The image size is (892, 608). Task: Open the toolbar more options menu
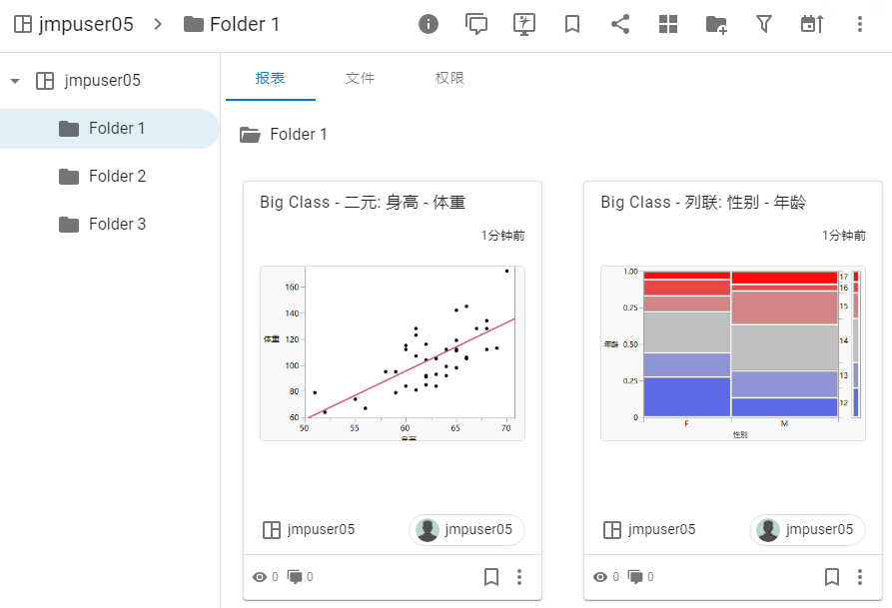click(x=860, y=24)
